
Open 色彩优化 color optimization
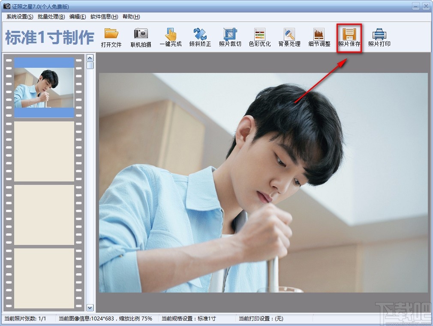259,38
